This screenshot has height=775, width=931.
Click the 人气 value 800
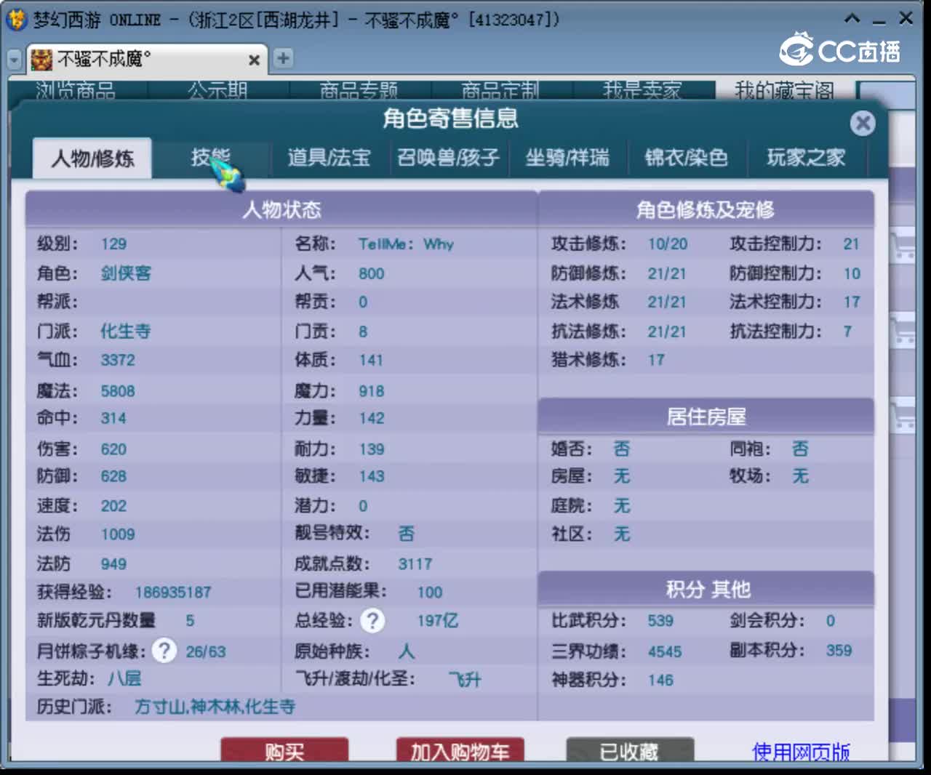click(x=371, y=274)
